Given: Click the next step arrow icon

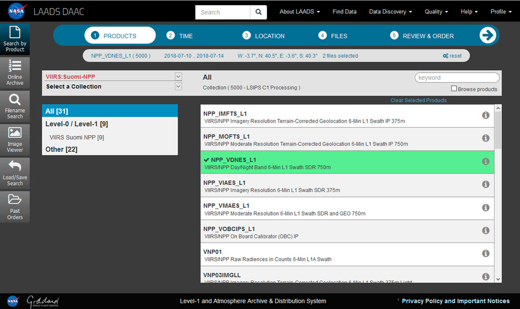Looking at the screenshot, I should [x=488, y=35].
